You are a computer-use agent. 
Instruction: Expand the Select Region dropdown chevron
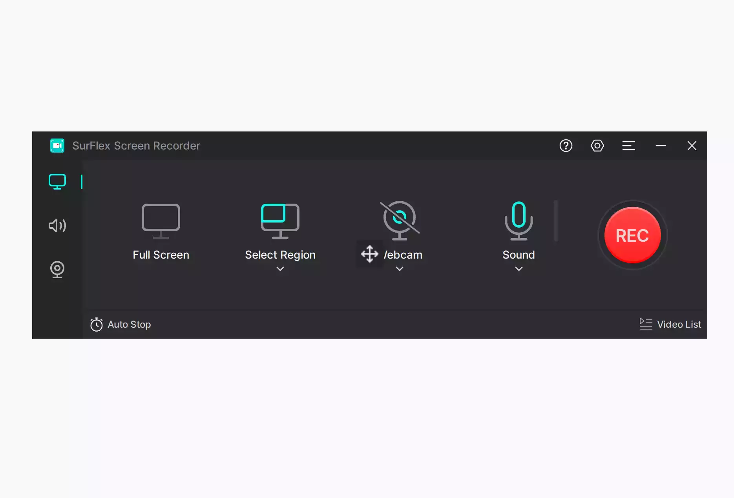(280, 269)
